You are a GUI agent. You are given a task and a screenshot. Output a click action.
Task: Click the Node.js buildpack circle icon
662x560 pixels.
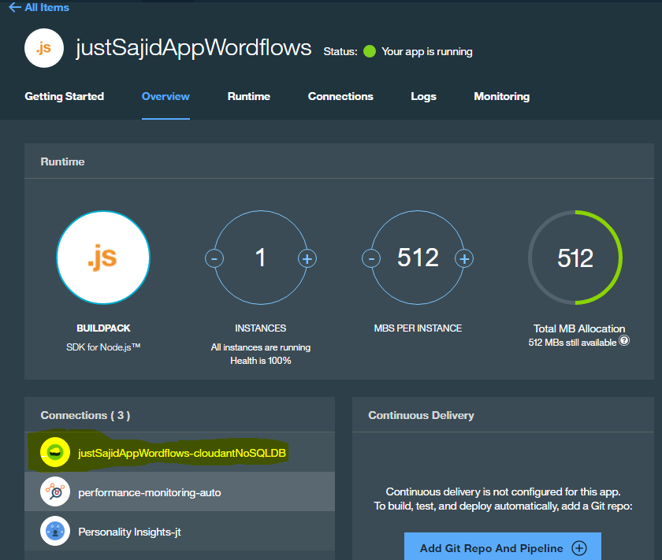click(103, 258)
